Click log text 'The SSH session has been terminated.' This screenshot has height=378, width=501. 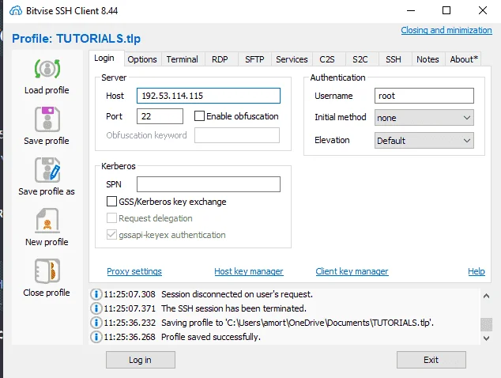pyautogui.click(x=234, y=308)
